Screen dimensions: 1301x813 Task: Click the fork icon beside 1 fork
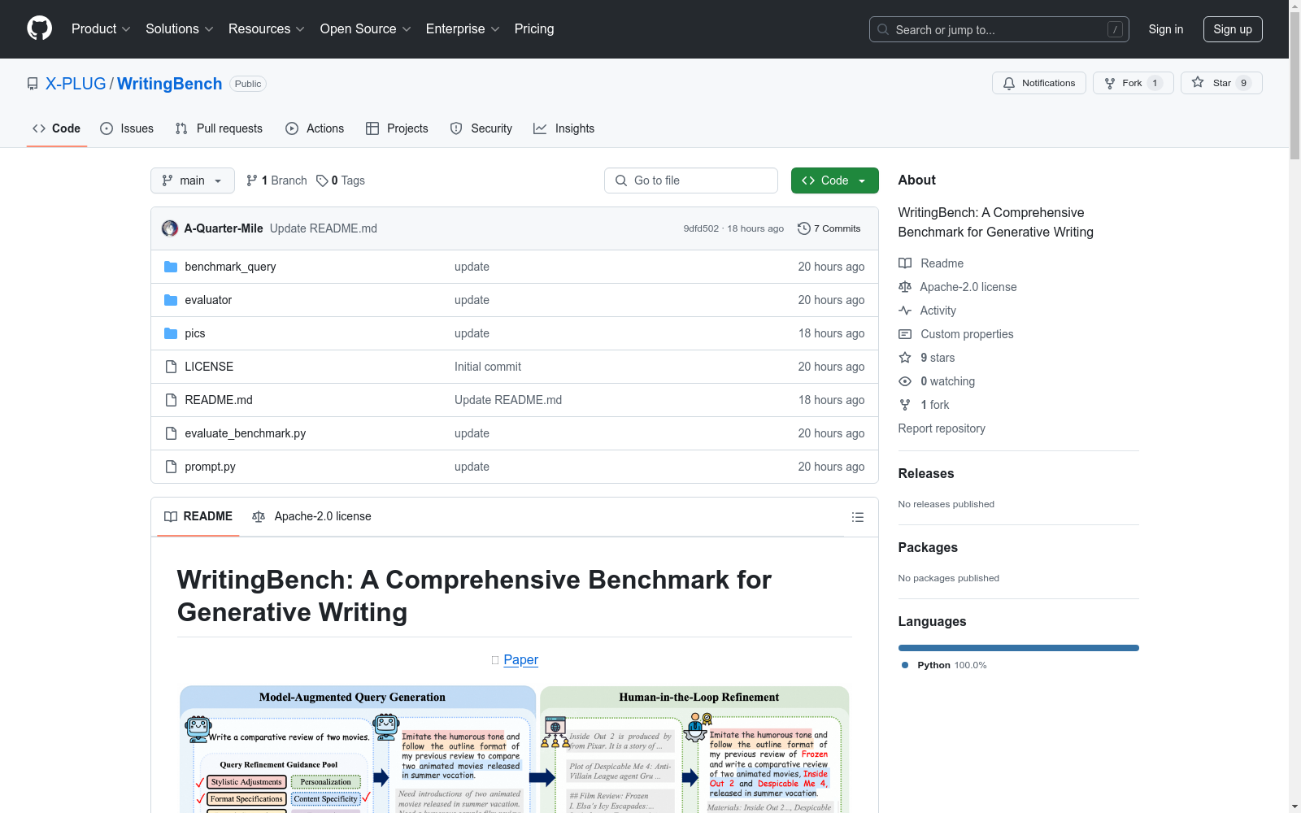click(905, 405)
